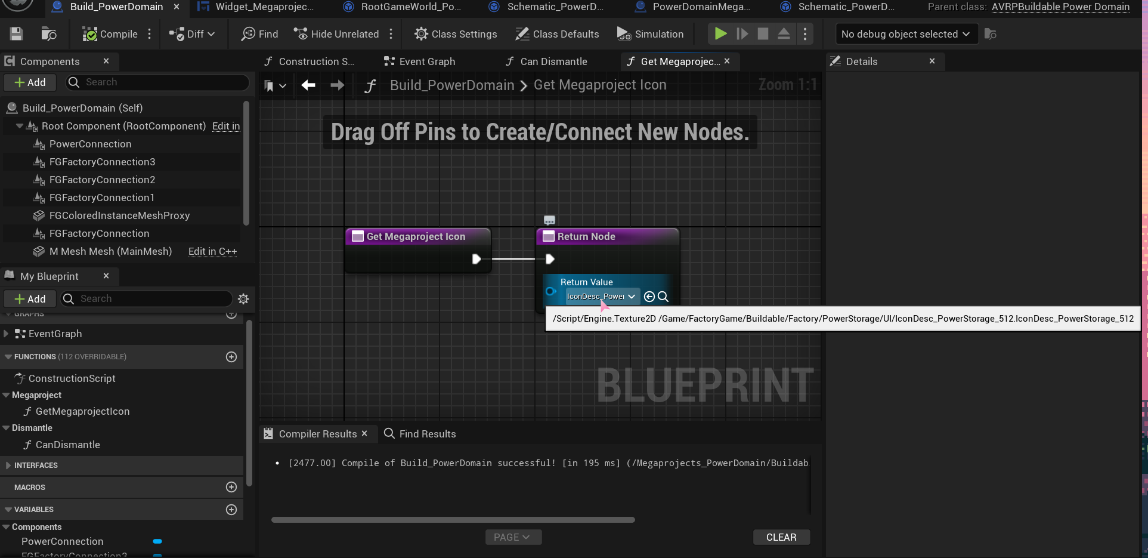Close the Components panel
Image resolution: width=1148 pixels, height=558 pixels.
pos(106,61)
